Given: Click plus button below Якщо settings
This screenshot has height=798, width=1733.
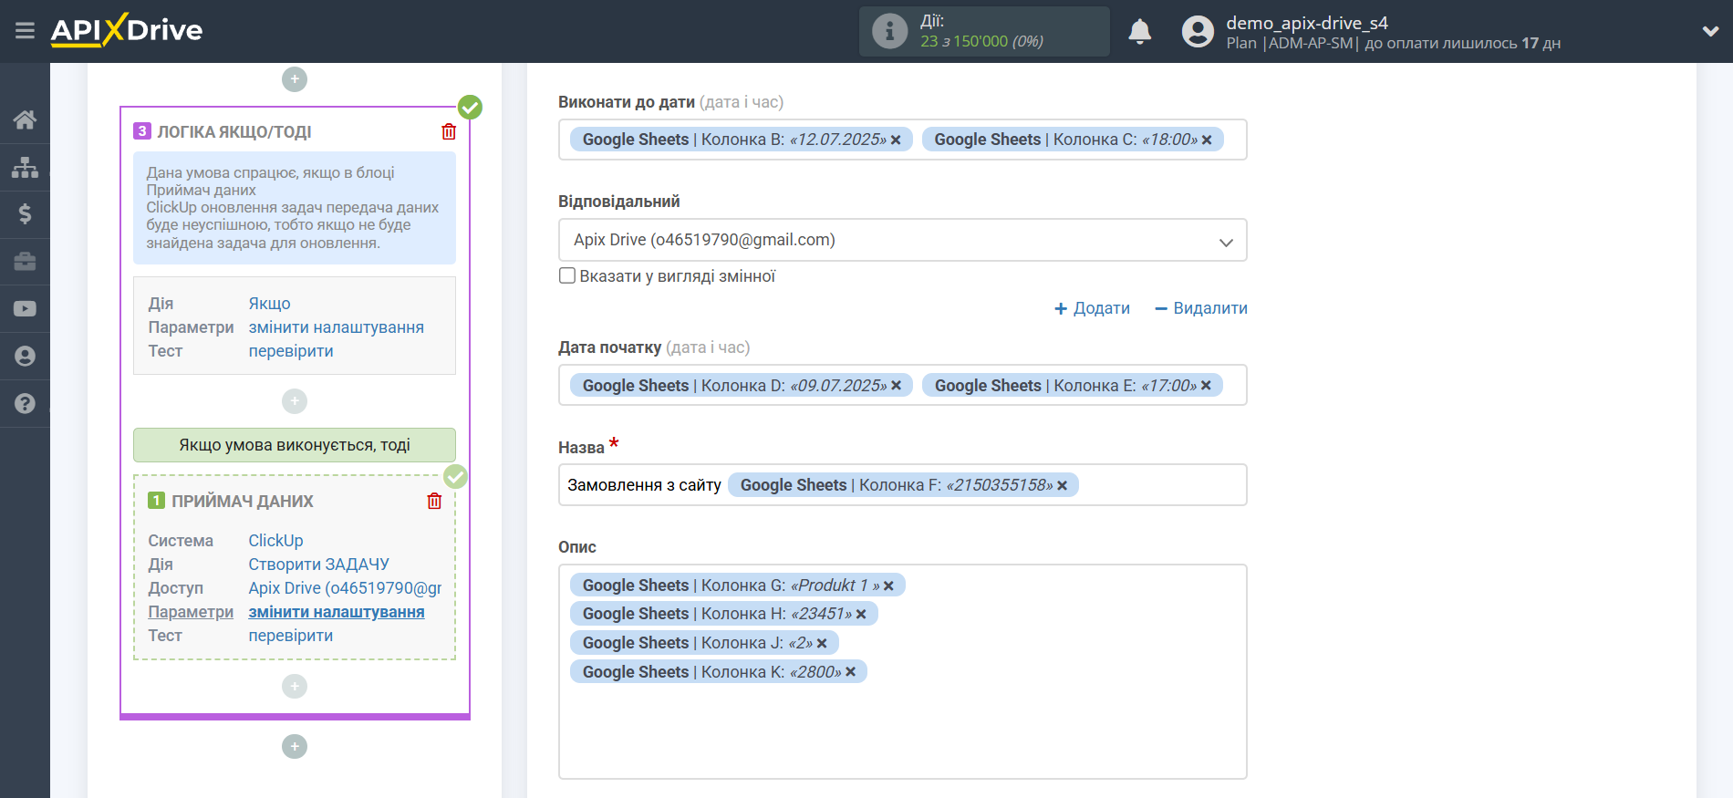Looking at the screenshot, I should (x=295, y=401).
